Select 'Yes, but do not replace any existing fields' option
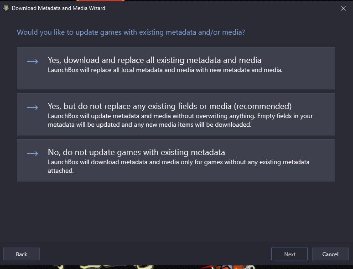The height and width of the screenshot is (269, 353). pos(176,114)
